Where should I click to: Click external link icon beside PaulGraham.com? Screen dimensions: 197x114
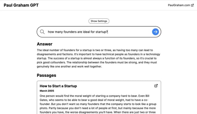point(192,5)
